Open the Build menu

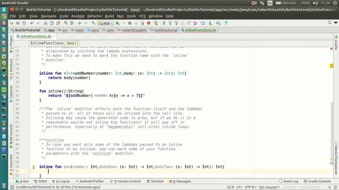[x=109, y=16]
